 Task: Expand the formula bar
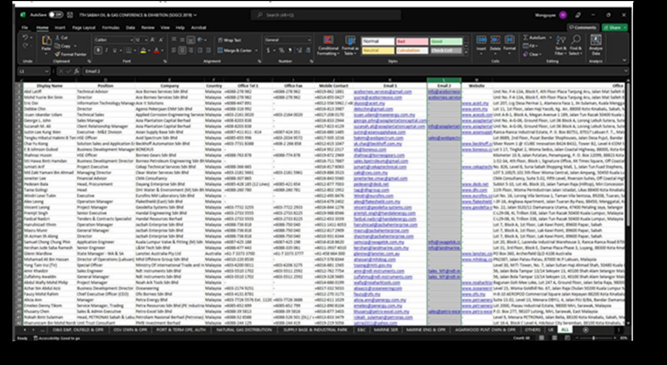(x=626, y=71)
